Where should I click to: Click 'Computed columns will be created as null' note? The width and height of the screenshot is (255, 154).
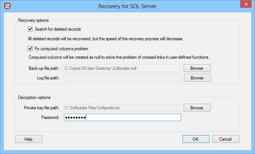119,57
